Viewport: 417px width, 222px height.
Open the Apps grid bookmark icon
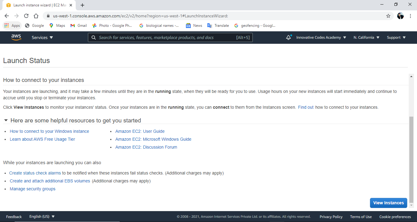7,26
